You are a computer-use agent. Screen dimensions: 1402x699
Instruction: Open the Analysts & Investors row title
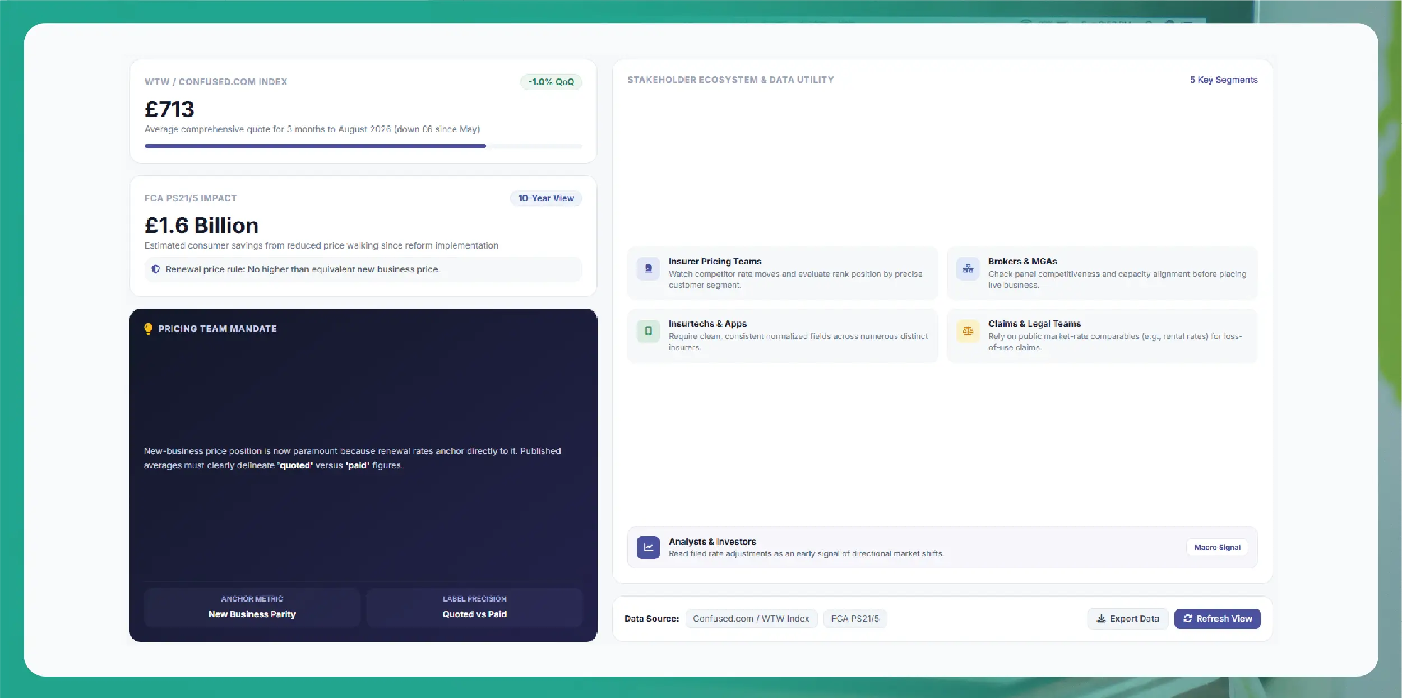(712, 542)
